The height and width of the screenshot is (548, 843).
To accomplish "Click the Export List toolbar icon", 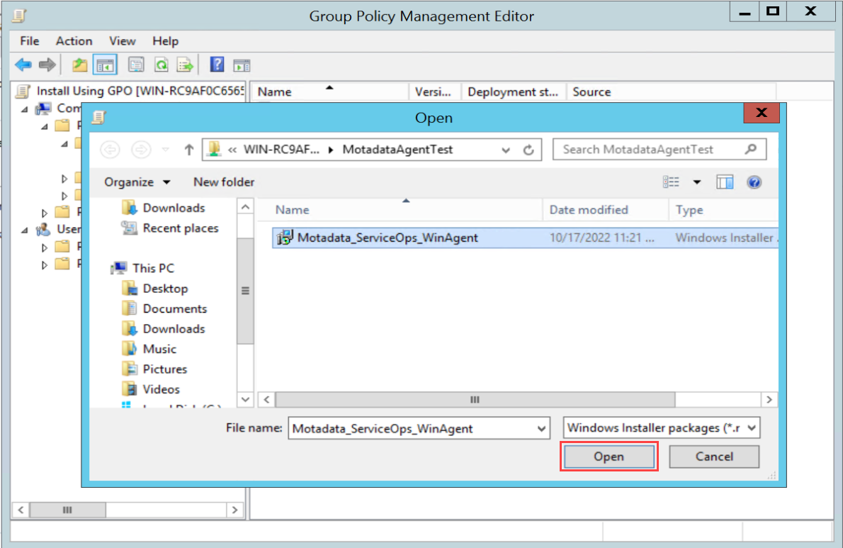I will click(185, 65).
